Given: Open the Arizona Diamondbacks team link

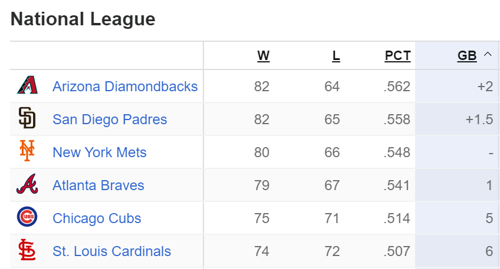Looking at the screenshot, I should tap(125, 87).
